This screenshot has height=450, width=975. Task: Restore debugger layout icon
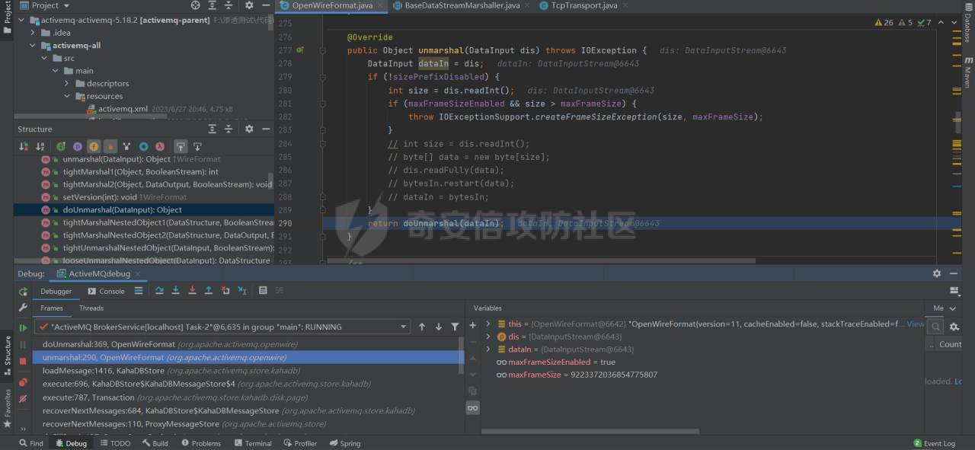(x=954, y=291)
